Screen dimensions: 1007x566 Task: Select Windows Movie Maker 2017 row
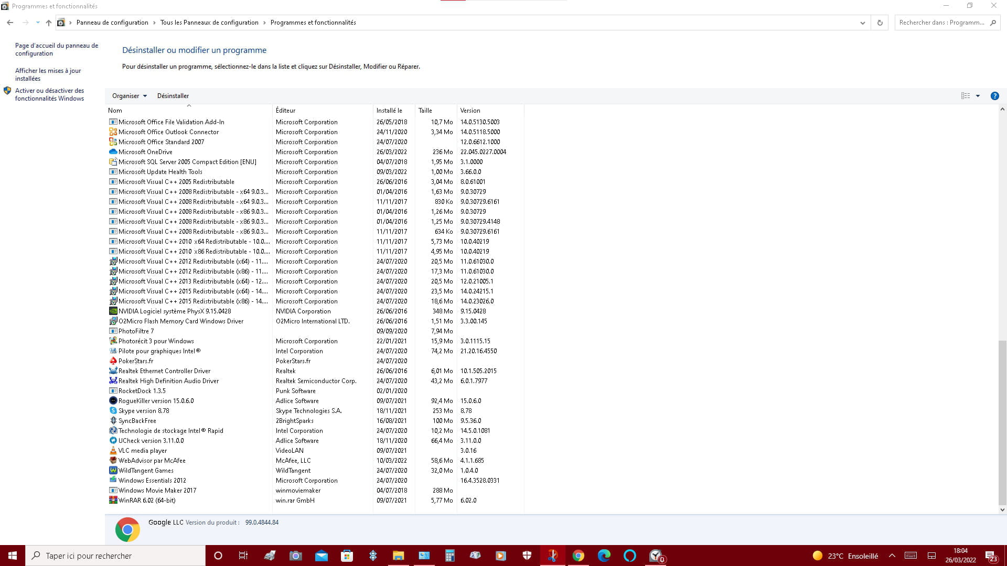(316, 491)
